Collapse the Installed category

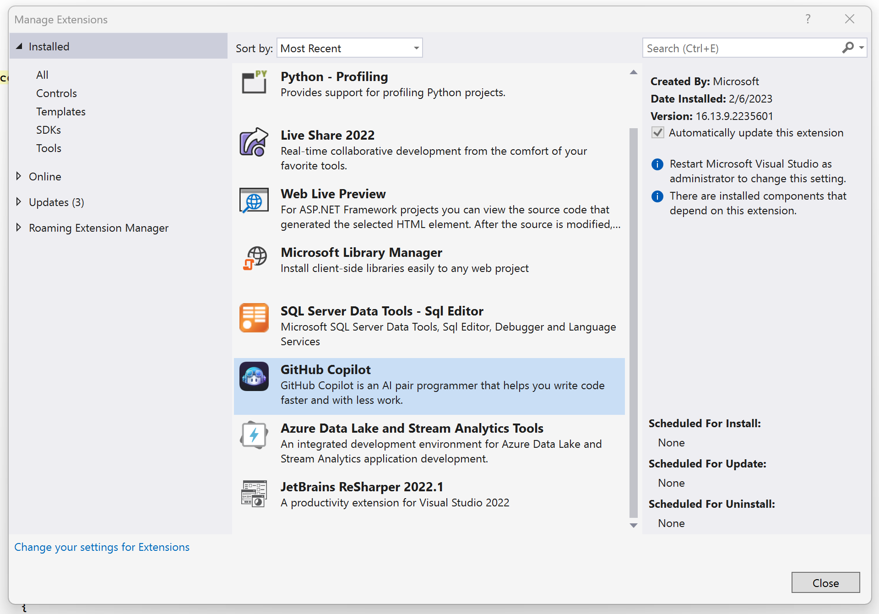click(19, 46)
